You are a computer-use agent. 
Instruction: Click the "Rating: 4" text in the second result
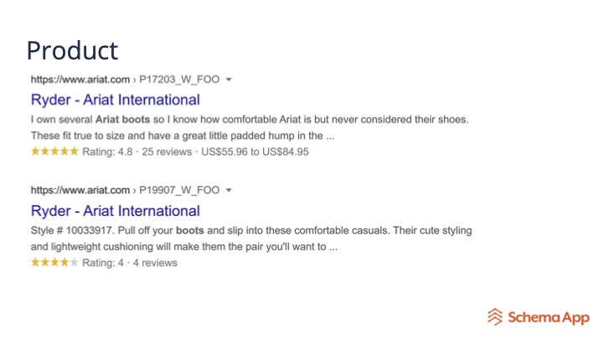104,263
